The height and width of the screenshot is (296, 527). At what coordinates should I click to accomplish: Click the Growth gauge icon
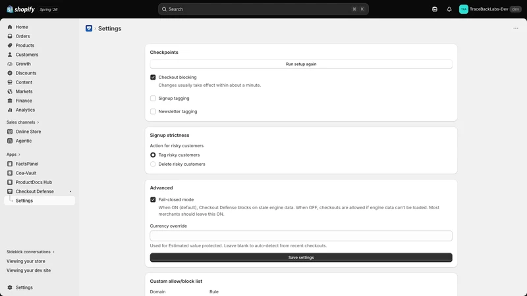pyautogui.click(x=10, y=64)
